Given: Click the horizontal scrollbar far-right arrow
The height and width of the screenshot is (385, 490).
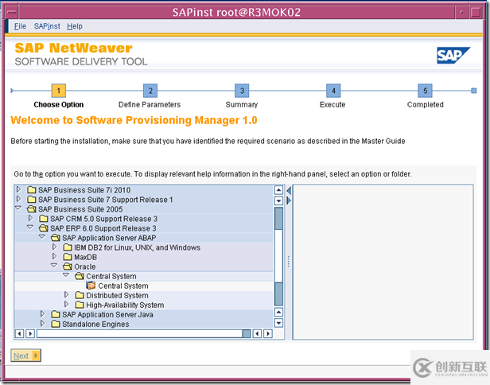Looking at the screenshot, I should point(268,334).
